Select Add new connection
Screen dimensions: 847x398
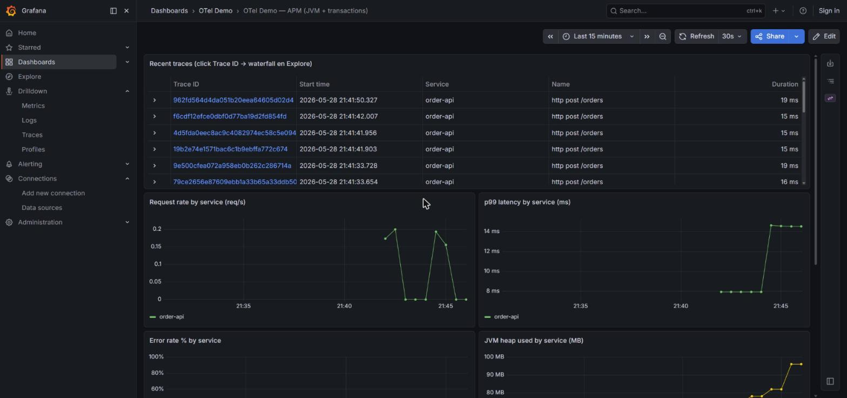53,194
